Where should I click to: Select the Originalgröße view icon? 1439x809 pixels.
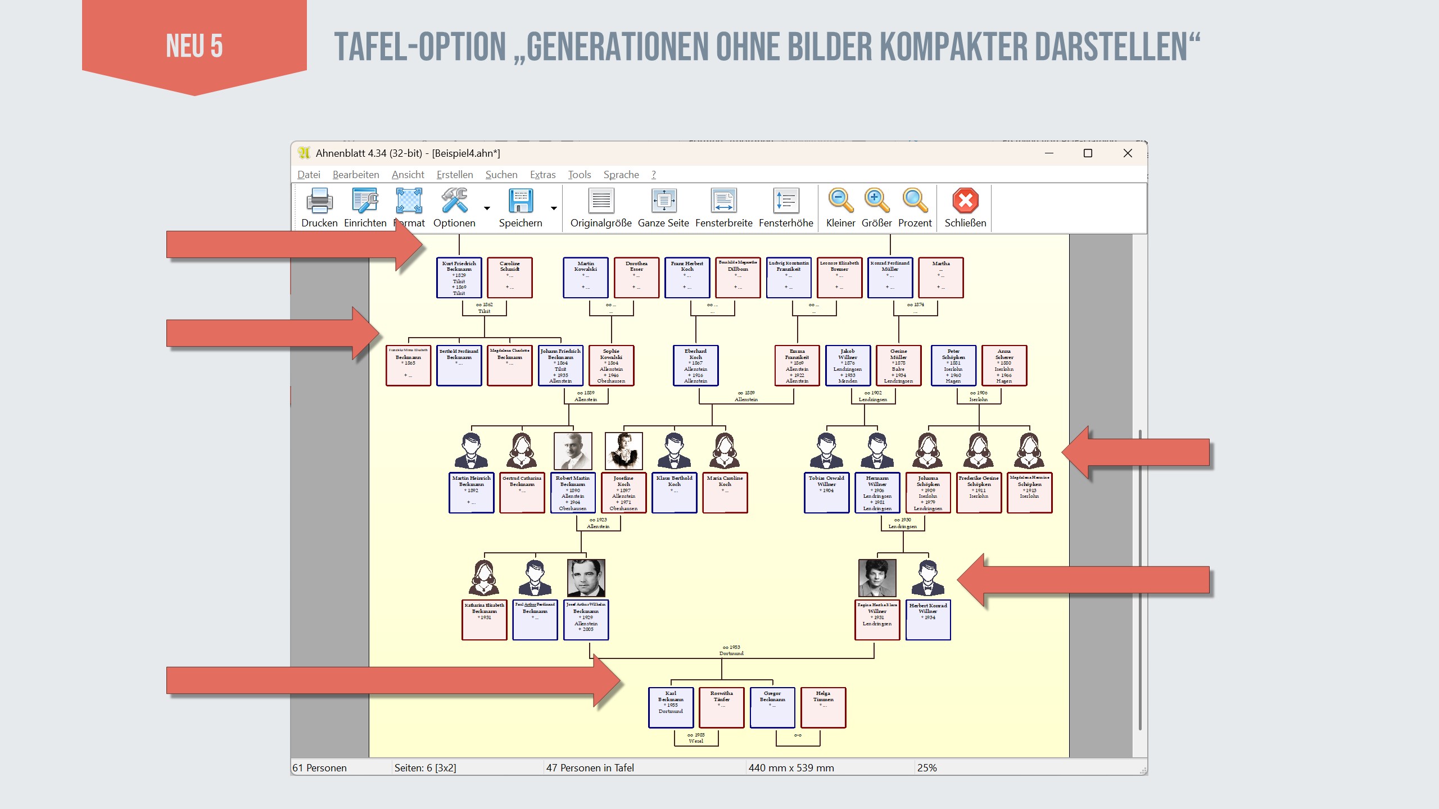pyautogui.click(x=601, y=202)
